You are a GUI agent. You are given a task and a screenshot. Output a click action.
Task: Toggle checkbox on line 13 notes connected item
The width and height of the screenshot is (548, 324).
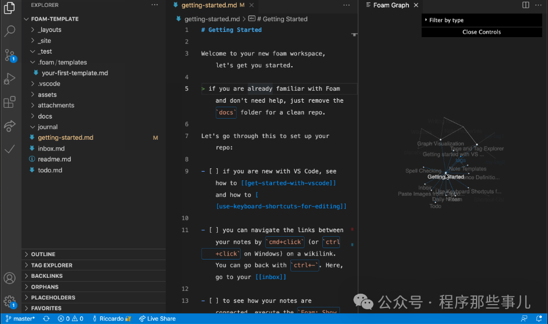tap(214, 301)
